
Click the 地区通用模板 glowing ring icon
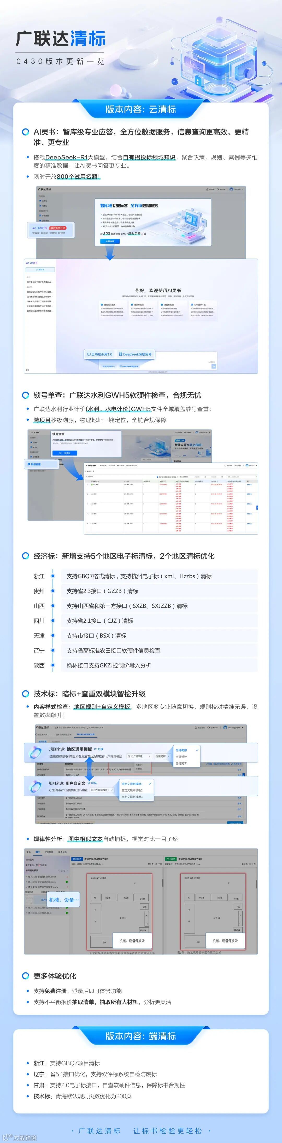pyautogui.click(x=35, y=753)
